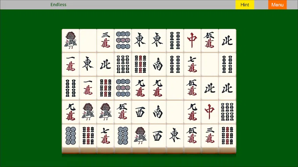Choose the 西 west tile in fourth row

(x=140, y=112)
